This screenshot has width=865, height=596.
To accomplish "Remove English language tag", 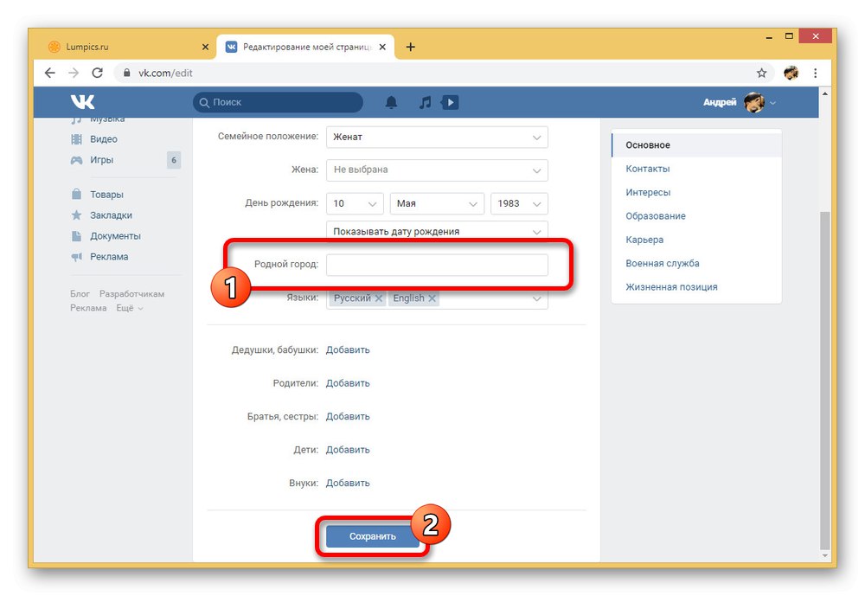I will [x=432, y=298].
